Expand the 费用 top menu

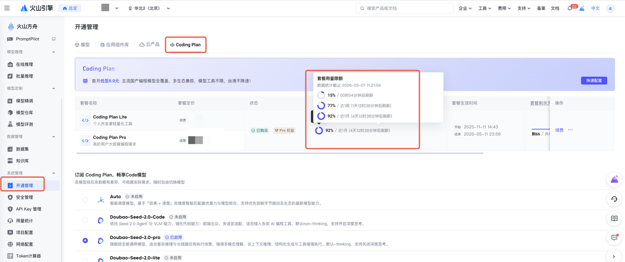(x=504, y=8)
